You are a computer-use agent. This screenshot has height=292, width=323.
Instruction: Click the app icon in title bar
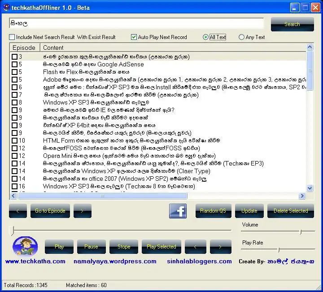[6, 8]
